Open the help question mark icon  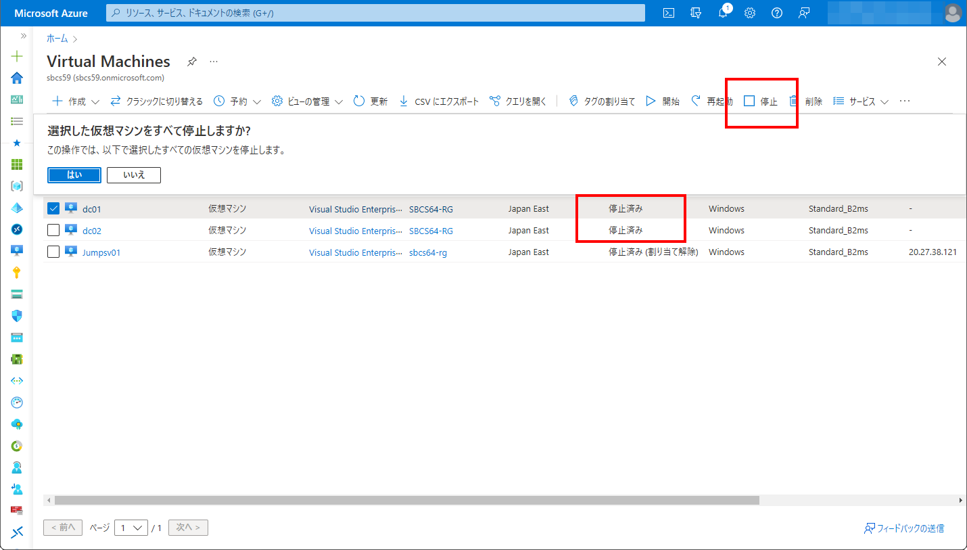point(777,13)
